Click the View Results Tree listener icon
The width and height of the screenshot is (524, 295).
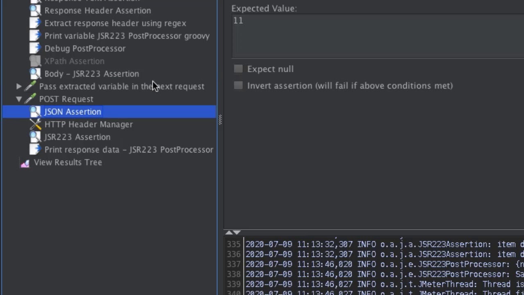click(x=25, y=163)
